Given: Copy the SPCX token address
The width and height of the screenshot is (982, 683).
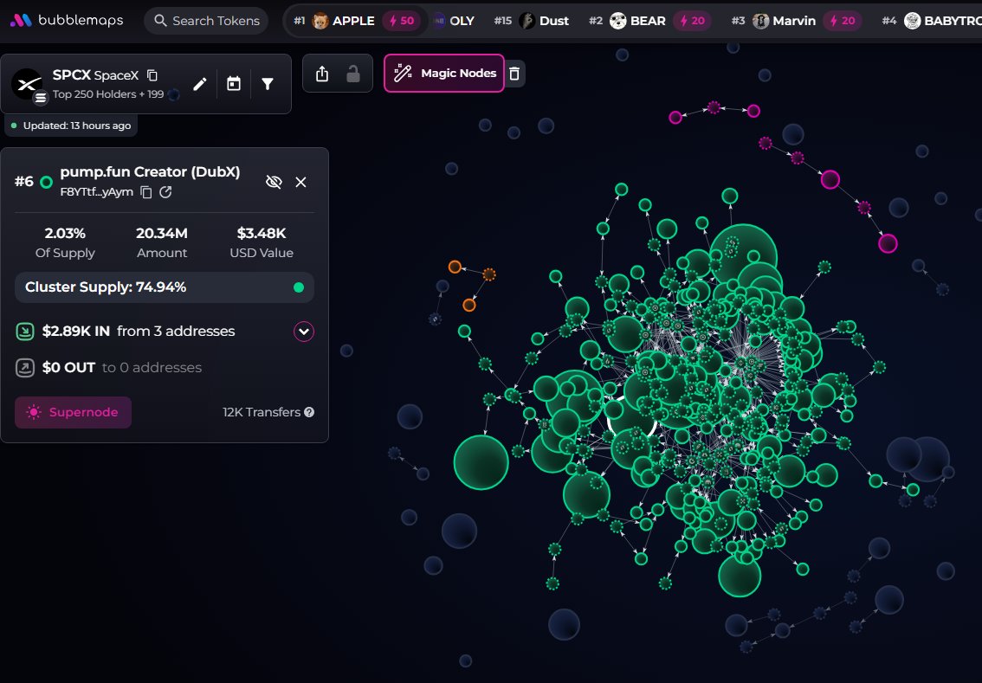Looking at the screenshot, I should click(x=152, y=75).
